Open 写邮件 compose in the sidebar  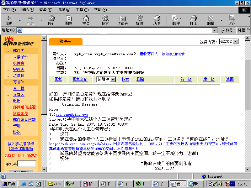coord(19,82)
